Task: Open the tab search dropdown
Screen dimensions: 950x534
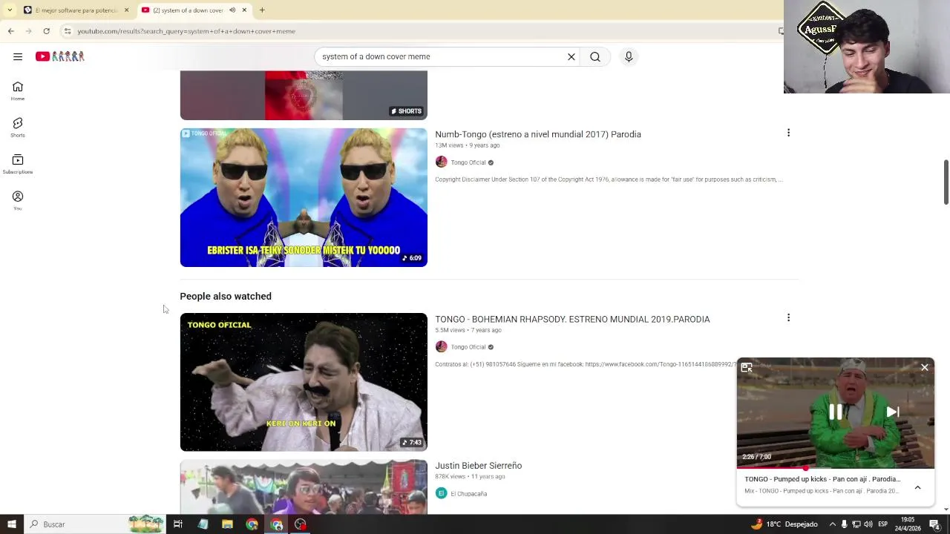Action: pos(9,10)
